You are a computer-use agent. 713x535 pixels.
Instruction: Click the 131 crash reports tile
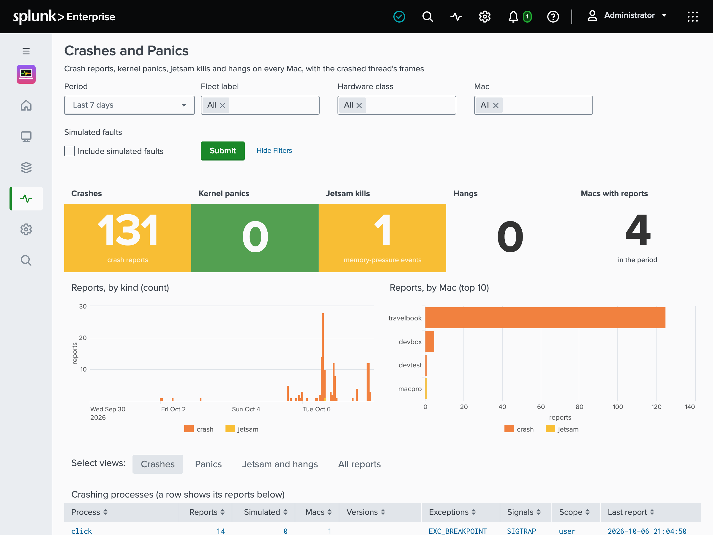tap(128, 238)
